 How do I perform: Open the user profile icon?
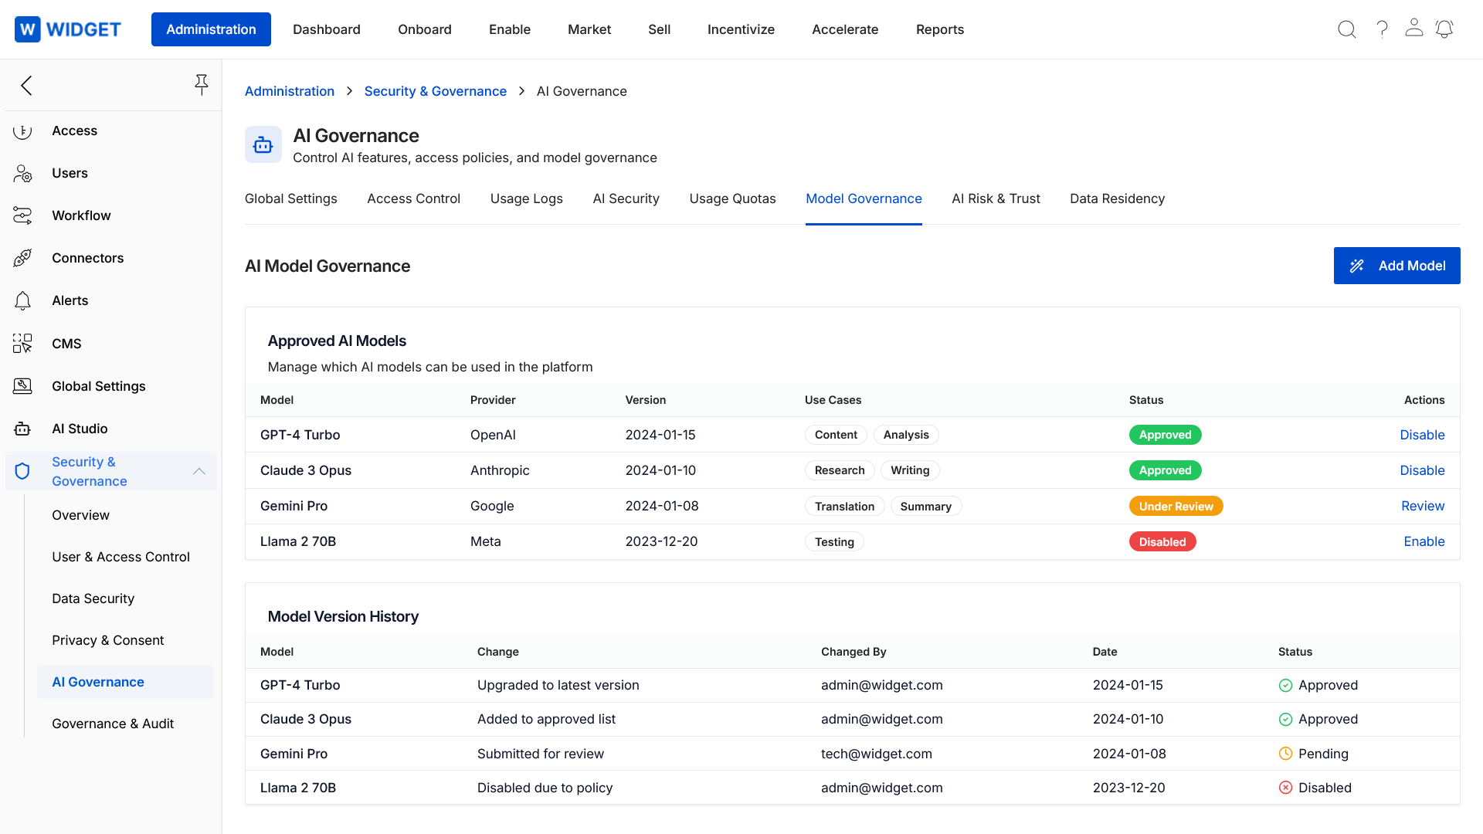(x=1413, y=28)
